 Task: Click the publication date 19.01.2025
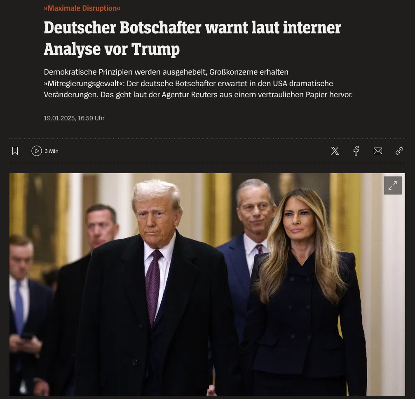coord(59,118)
